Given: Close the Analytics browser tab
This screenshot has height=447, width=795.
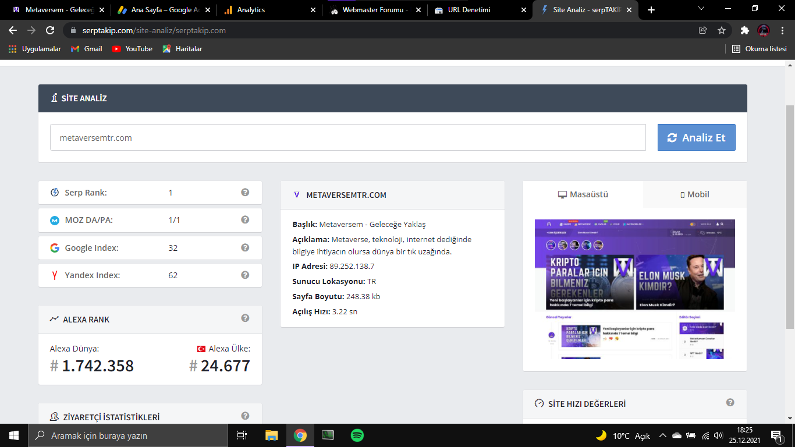Looking at the screenshot, I should pos(313,10).
